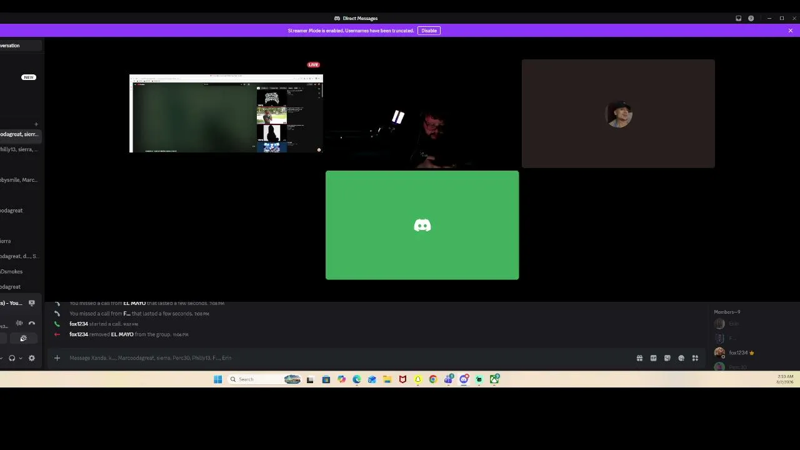
Task: Toggle noise suppression waveform icon
Action: [19, 323]
